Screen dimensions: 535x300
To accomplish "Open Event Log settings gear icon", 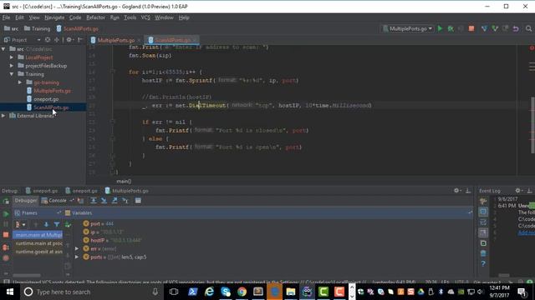I will (x=518, y=191).
